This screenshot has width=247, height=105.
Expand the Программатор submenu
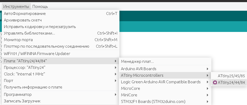18,94
